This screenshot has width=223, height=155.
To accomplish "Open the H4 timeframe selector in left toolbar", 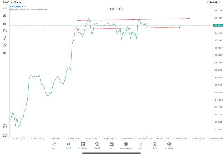I will (5, 53).
